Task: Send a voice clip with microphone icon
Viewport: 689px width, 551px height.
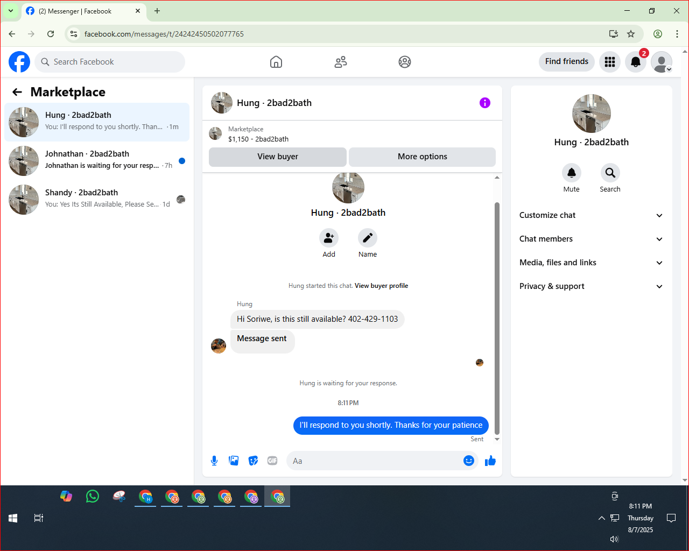Action: click(214, 461)
